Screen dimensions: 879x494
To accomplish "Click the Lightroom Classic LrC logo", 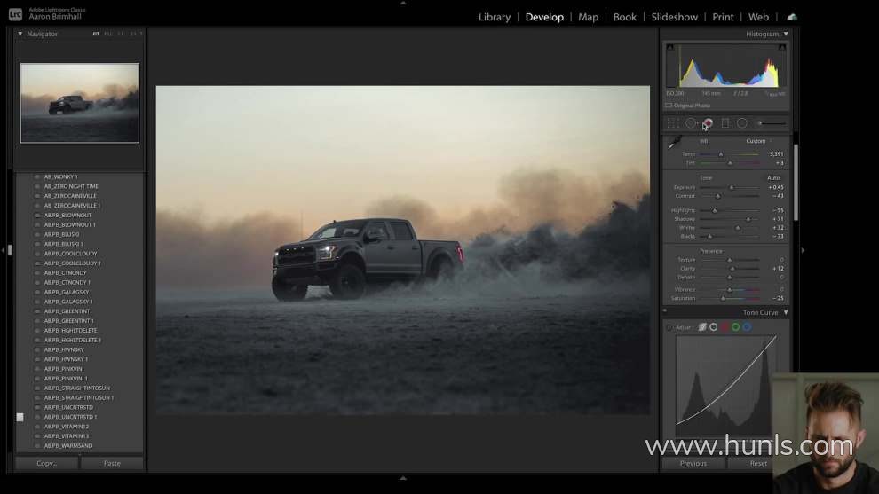I will click(x=16, y=14).
